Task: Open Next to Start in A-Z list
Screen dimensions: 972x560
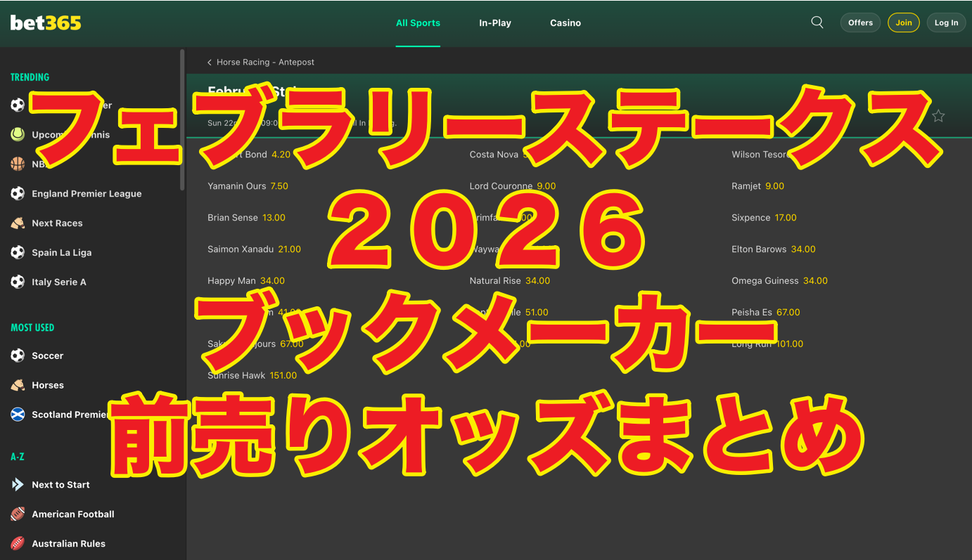Action: click(x=60, y=485)
